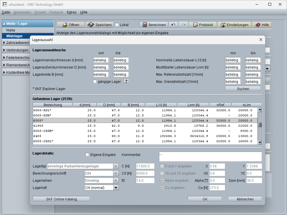Open the Datei menu
287x215 pixels.
[x=6, y=12]
